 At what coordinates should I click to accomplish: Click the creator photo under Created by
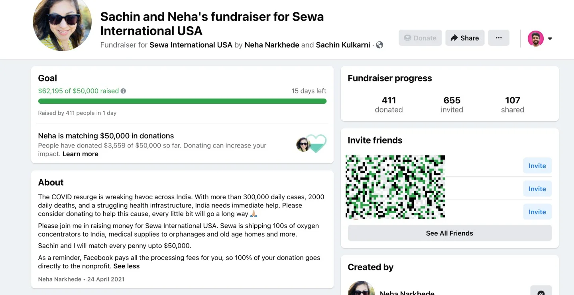[362, 289]
